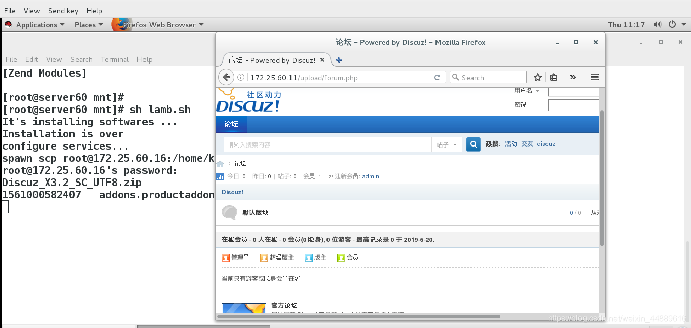
Task: Click the Firefox URL address field
Action: click(x=339, y=77)
